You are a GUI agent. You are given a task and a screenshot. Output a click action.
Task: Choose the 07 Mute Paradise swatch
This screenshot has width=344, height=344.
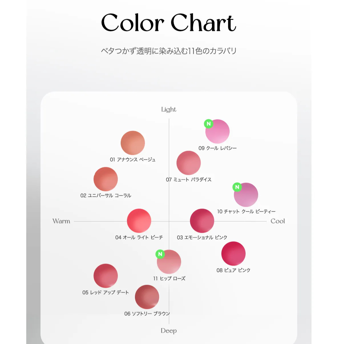(189, 163)
